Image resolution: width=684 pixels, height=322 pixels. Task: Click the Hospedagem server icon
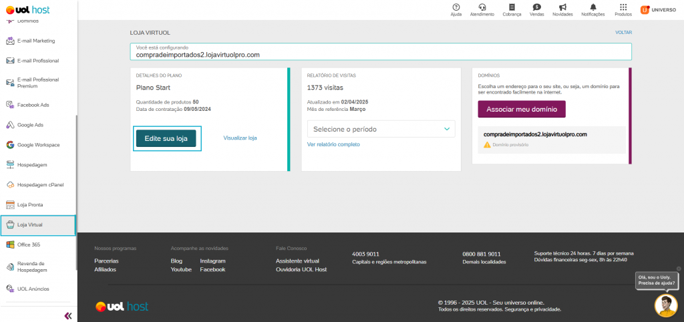tap(10, 164)
